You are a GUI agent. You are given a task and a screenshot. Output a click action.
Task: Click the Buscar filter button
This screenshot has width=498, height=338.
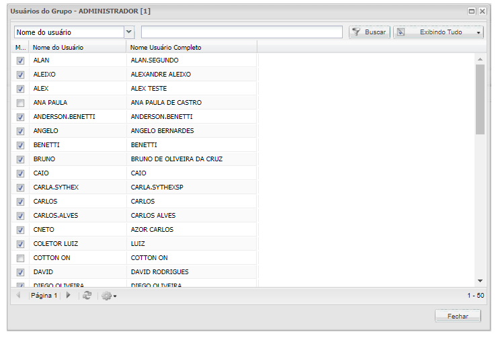pyautogui.click(x=370, y=32)
